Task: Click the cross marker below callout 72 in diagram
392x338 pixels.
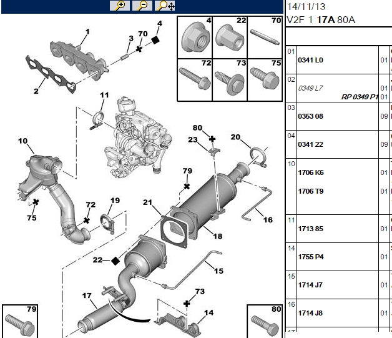Action: [87, 221]
